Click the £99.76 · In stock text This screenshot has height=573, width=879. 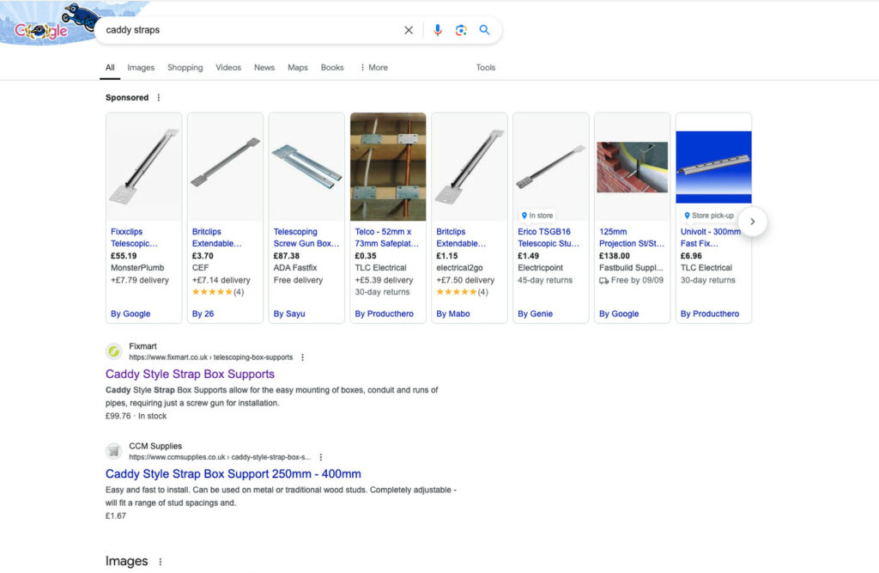tap(136, 417)
